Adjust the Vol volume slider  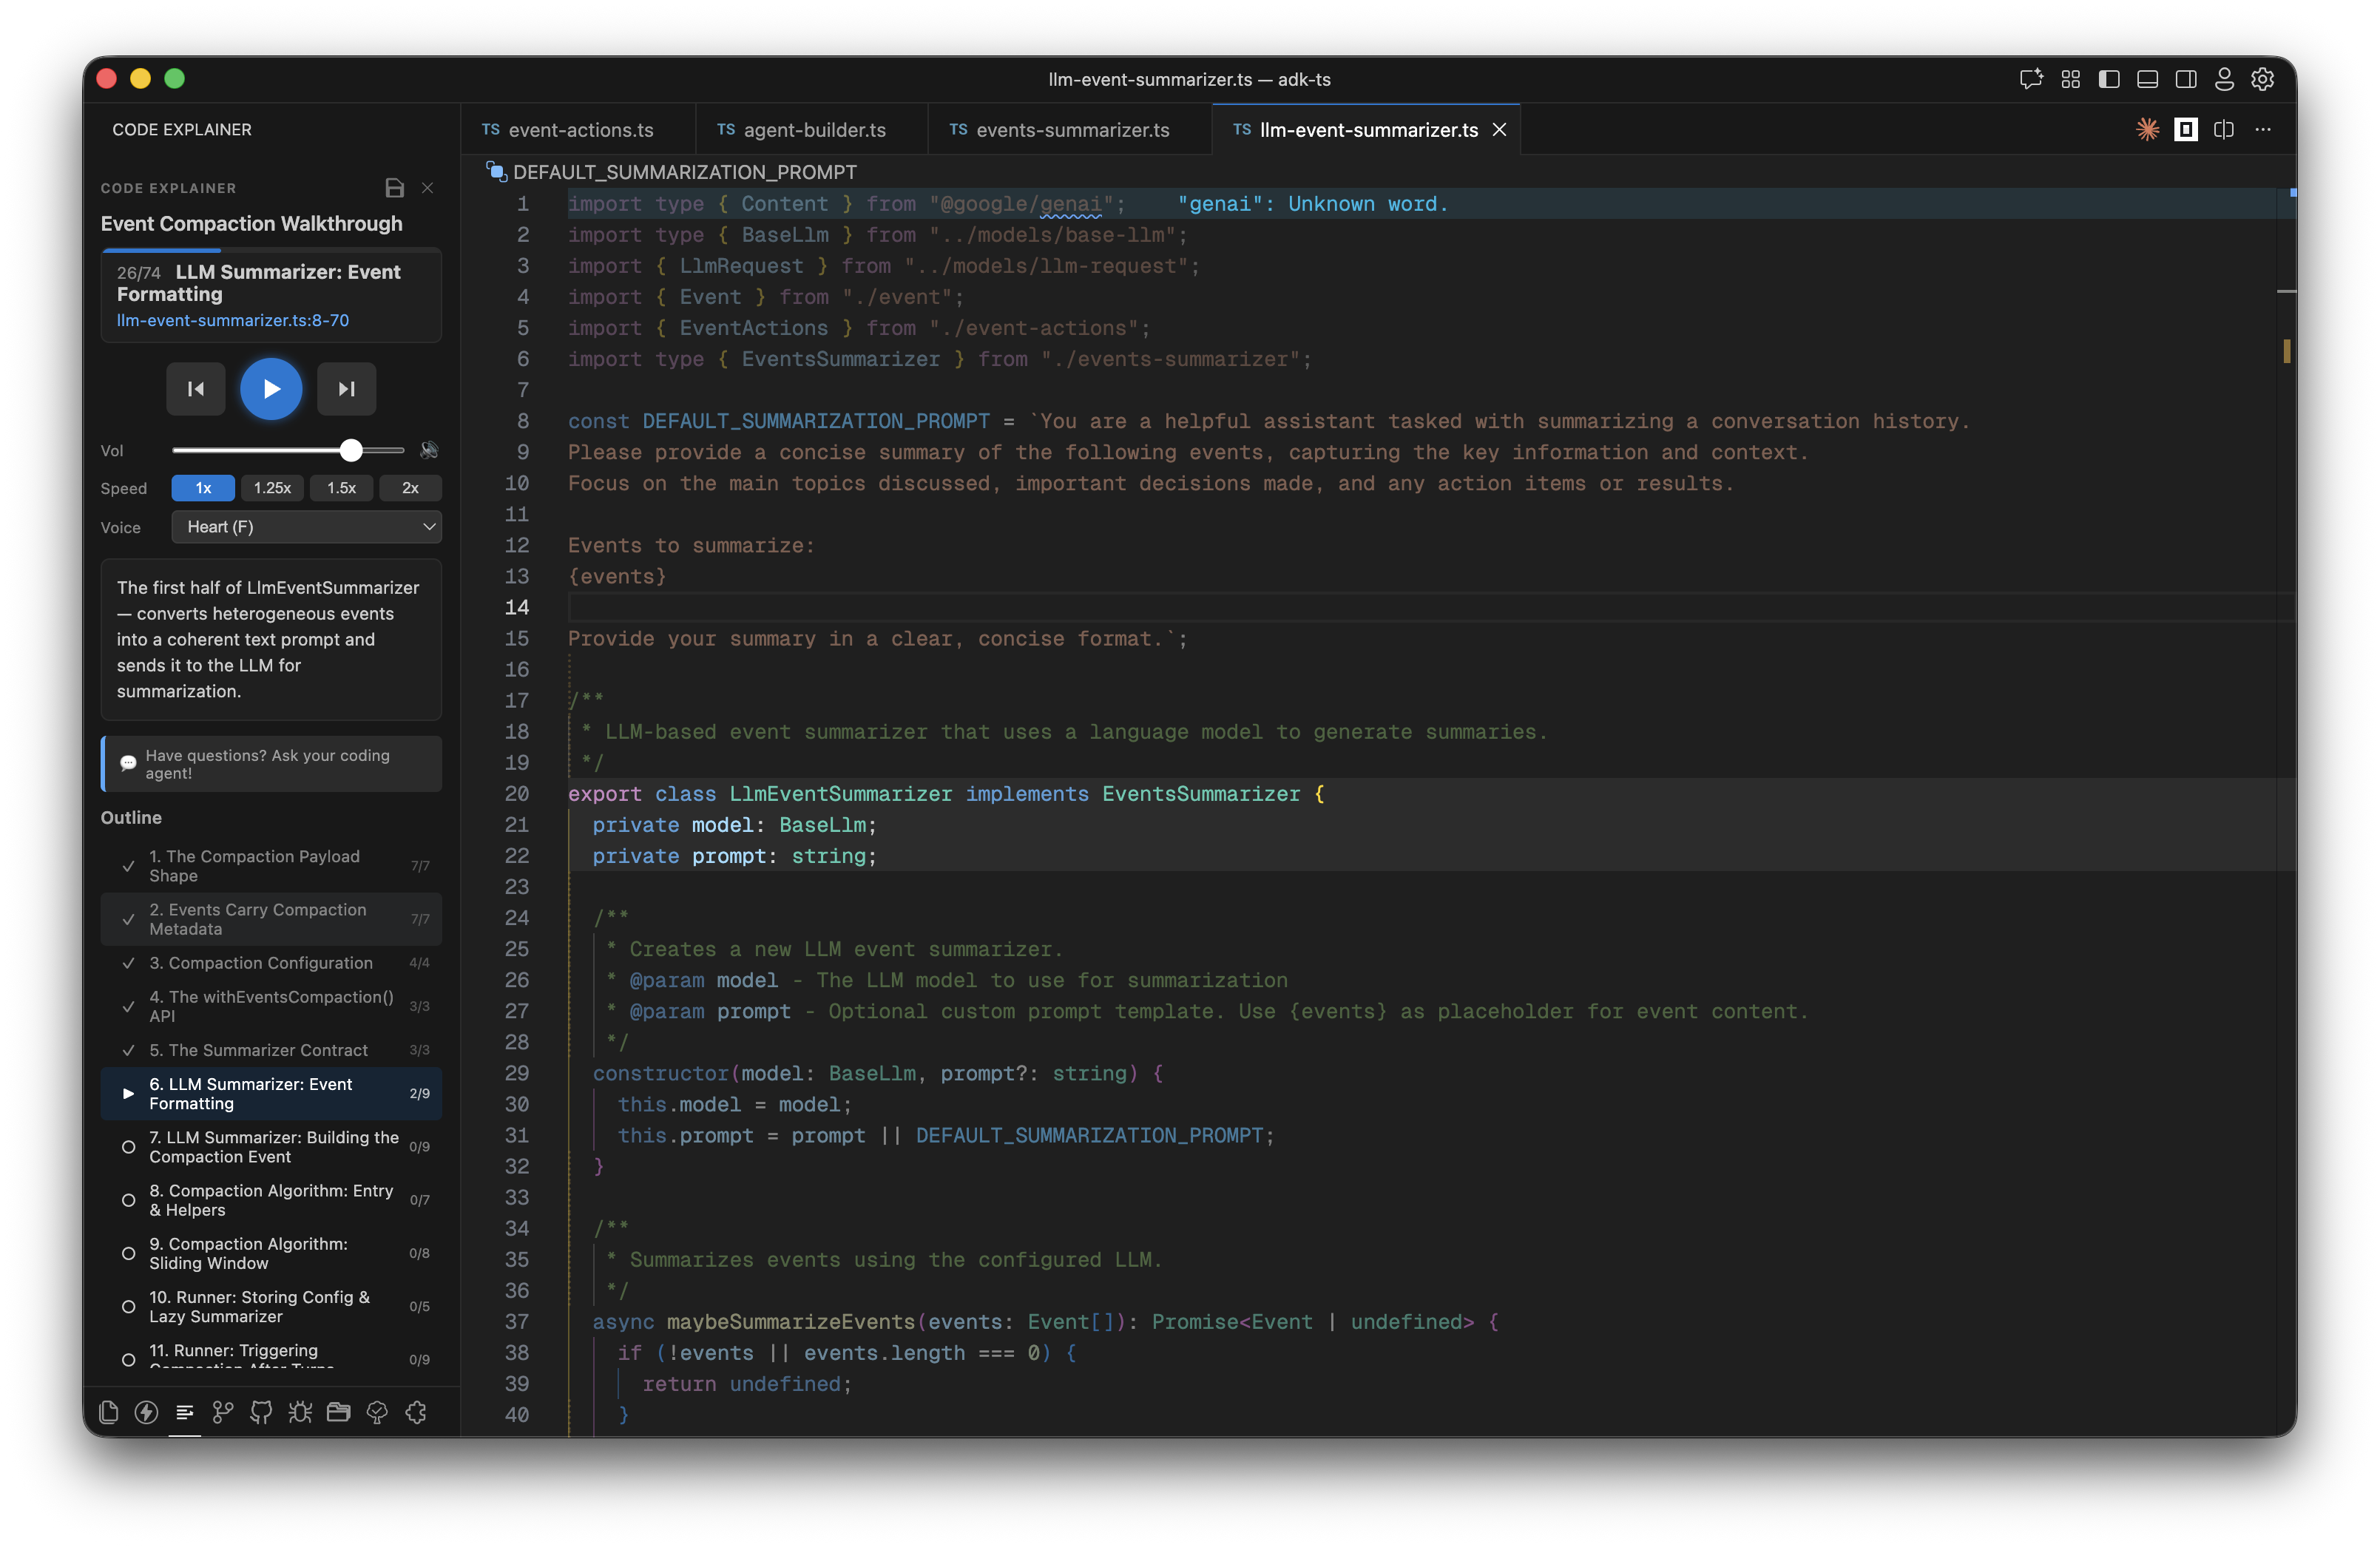(350, 450)
